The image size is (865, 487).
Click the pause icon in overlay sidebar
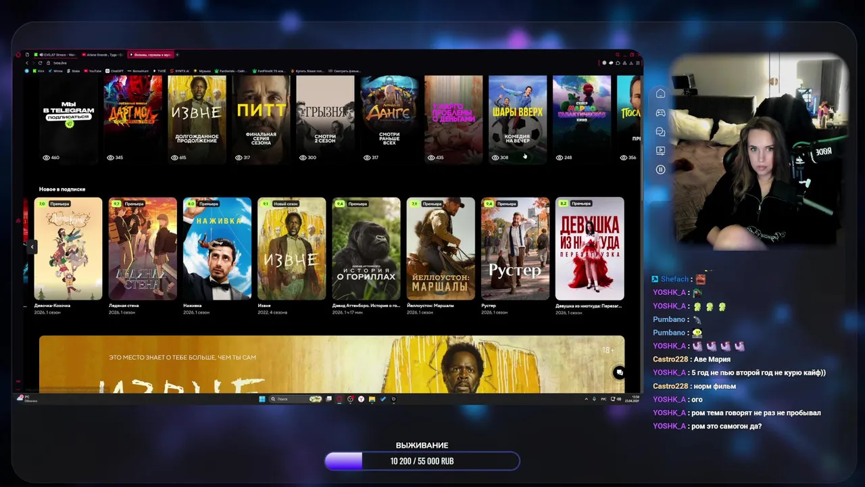(x=661, y=170)
